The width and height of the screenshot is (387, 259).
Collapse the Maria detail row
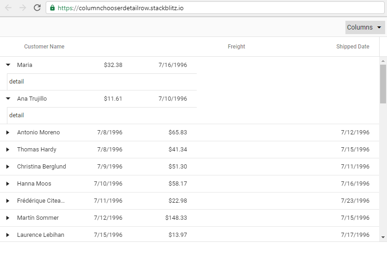click(8, 65)
